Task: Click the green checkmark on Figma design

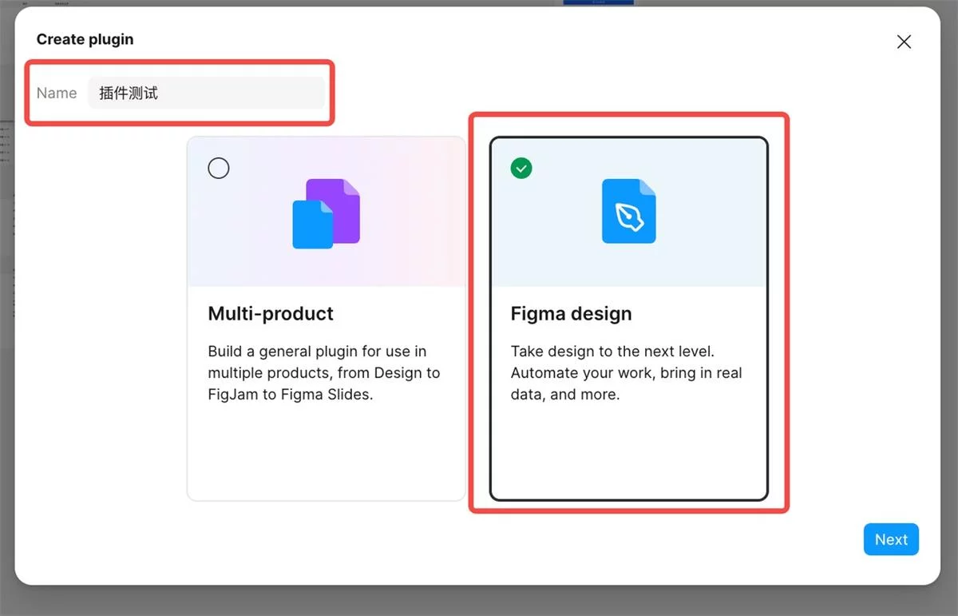Action: (x=521, y=168)
